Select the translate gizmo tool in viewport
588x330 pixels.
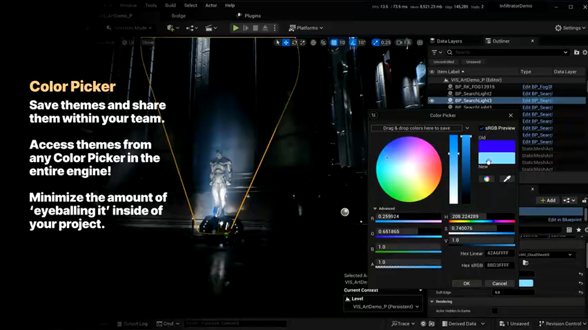tap(286, 43)
